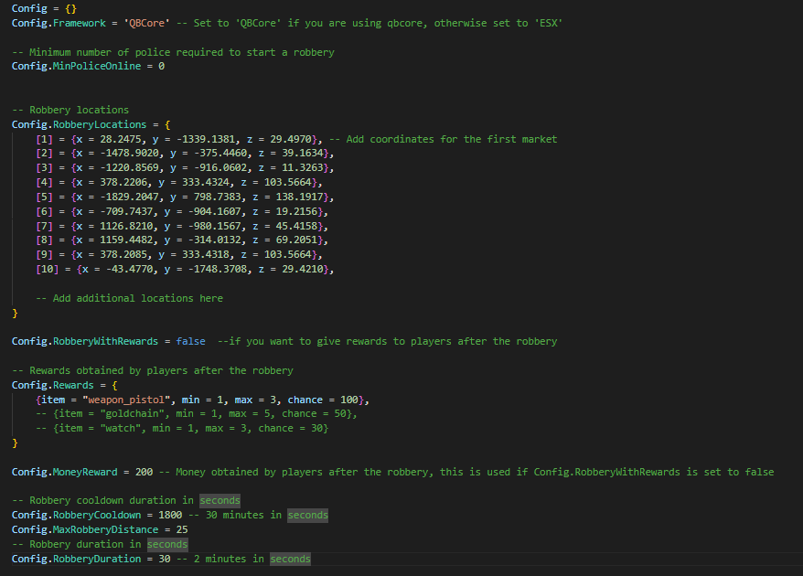The height and width of the screenshot is (576, 803).
Task: Click the false value of RobberyWithRewards
Action: click(190, 341)
